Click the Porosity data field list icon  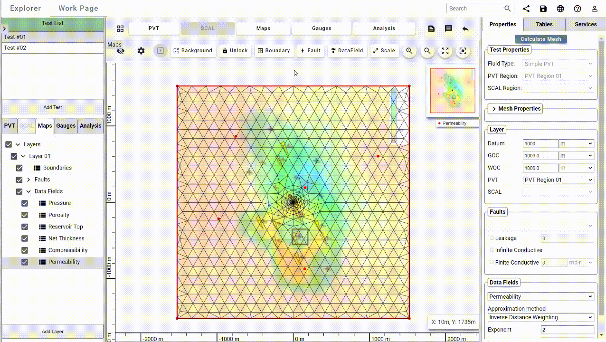coord(42,215)
